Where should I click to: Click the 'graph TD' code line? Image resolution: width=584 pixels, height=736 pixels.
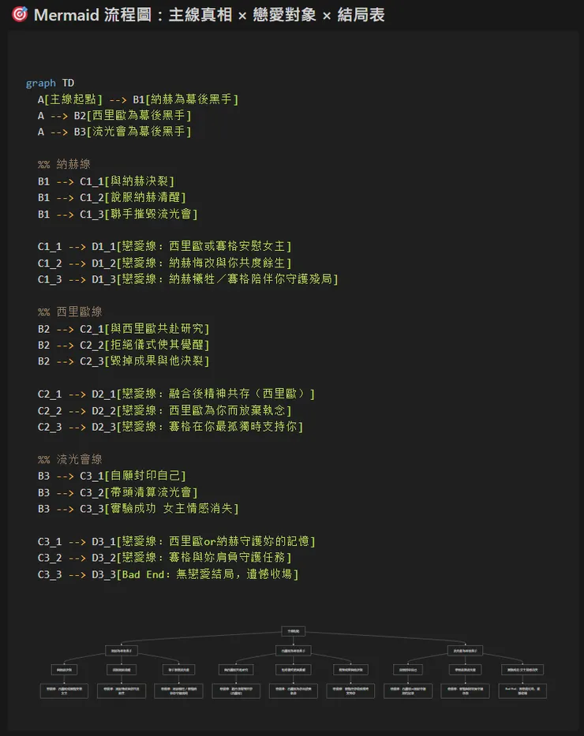50,83
